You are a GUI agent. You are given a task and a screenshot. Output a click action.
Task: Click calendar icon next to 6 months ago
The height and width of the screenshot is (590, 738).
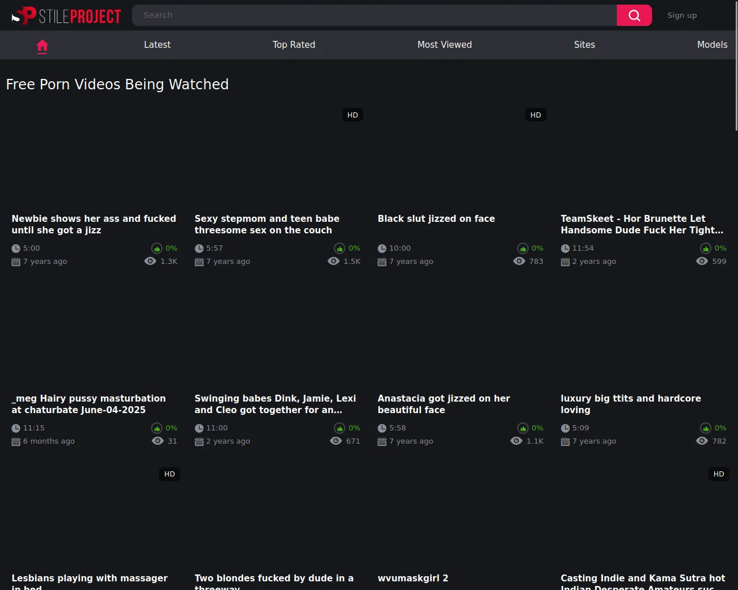click(x=16, y=441)
